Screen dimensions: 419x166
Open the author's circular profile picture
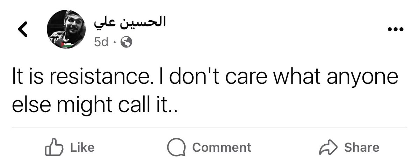coord(66,29)
